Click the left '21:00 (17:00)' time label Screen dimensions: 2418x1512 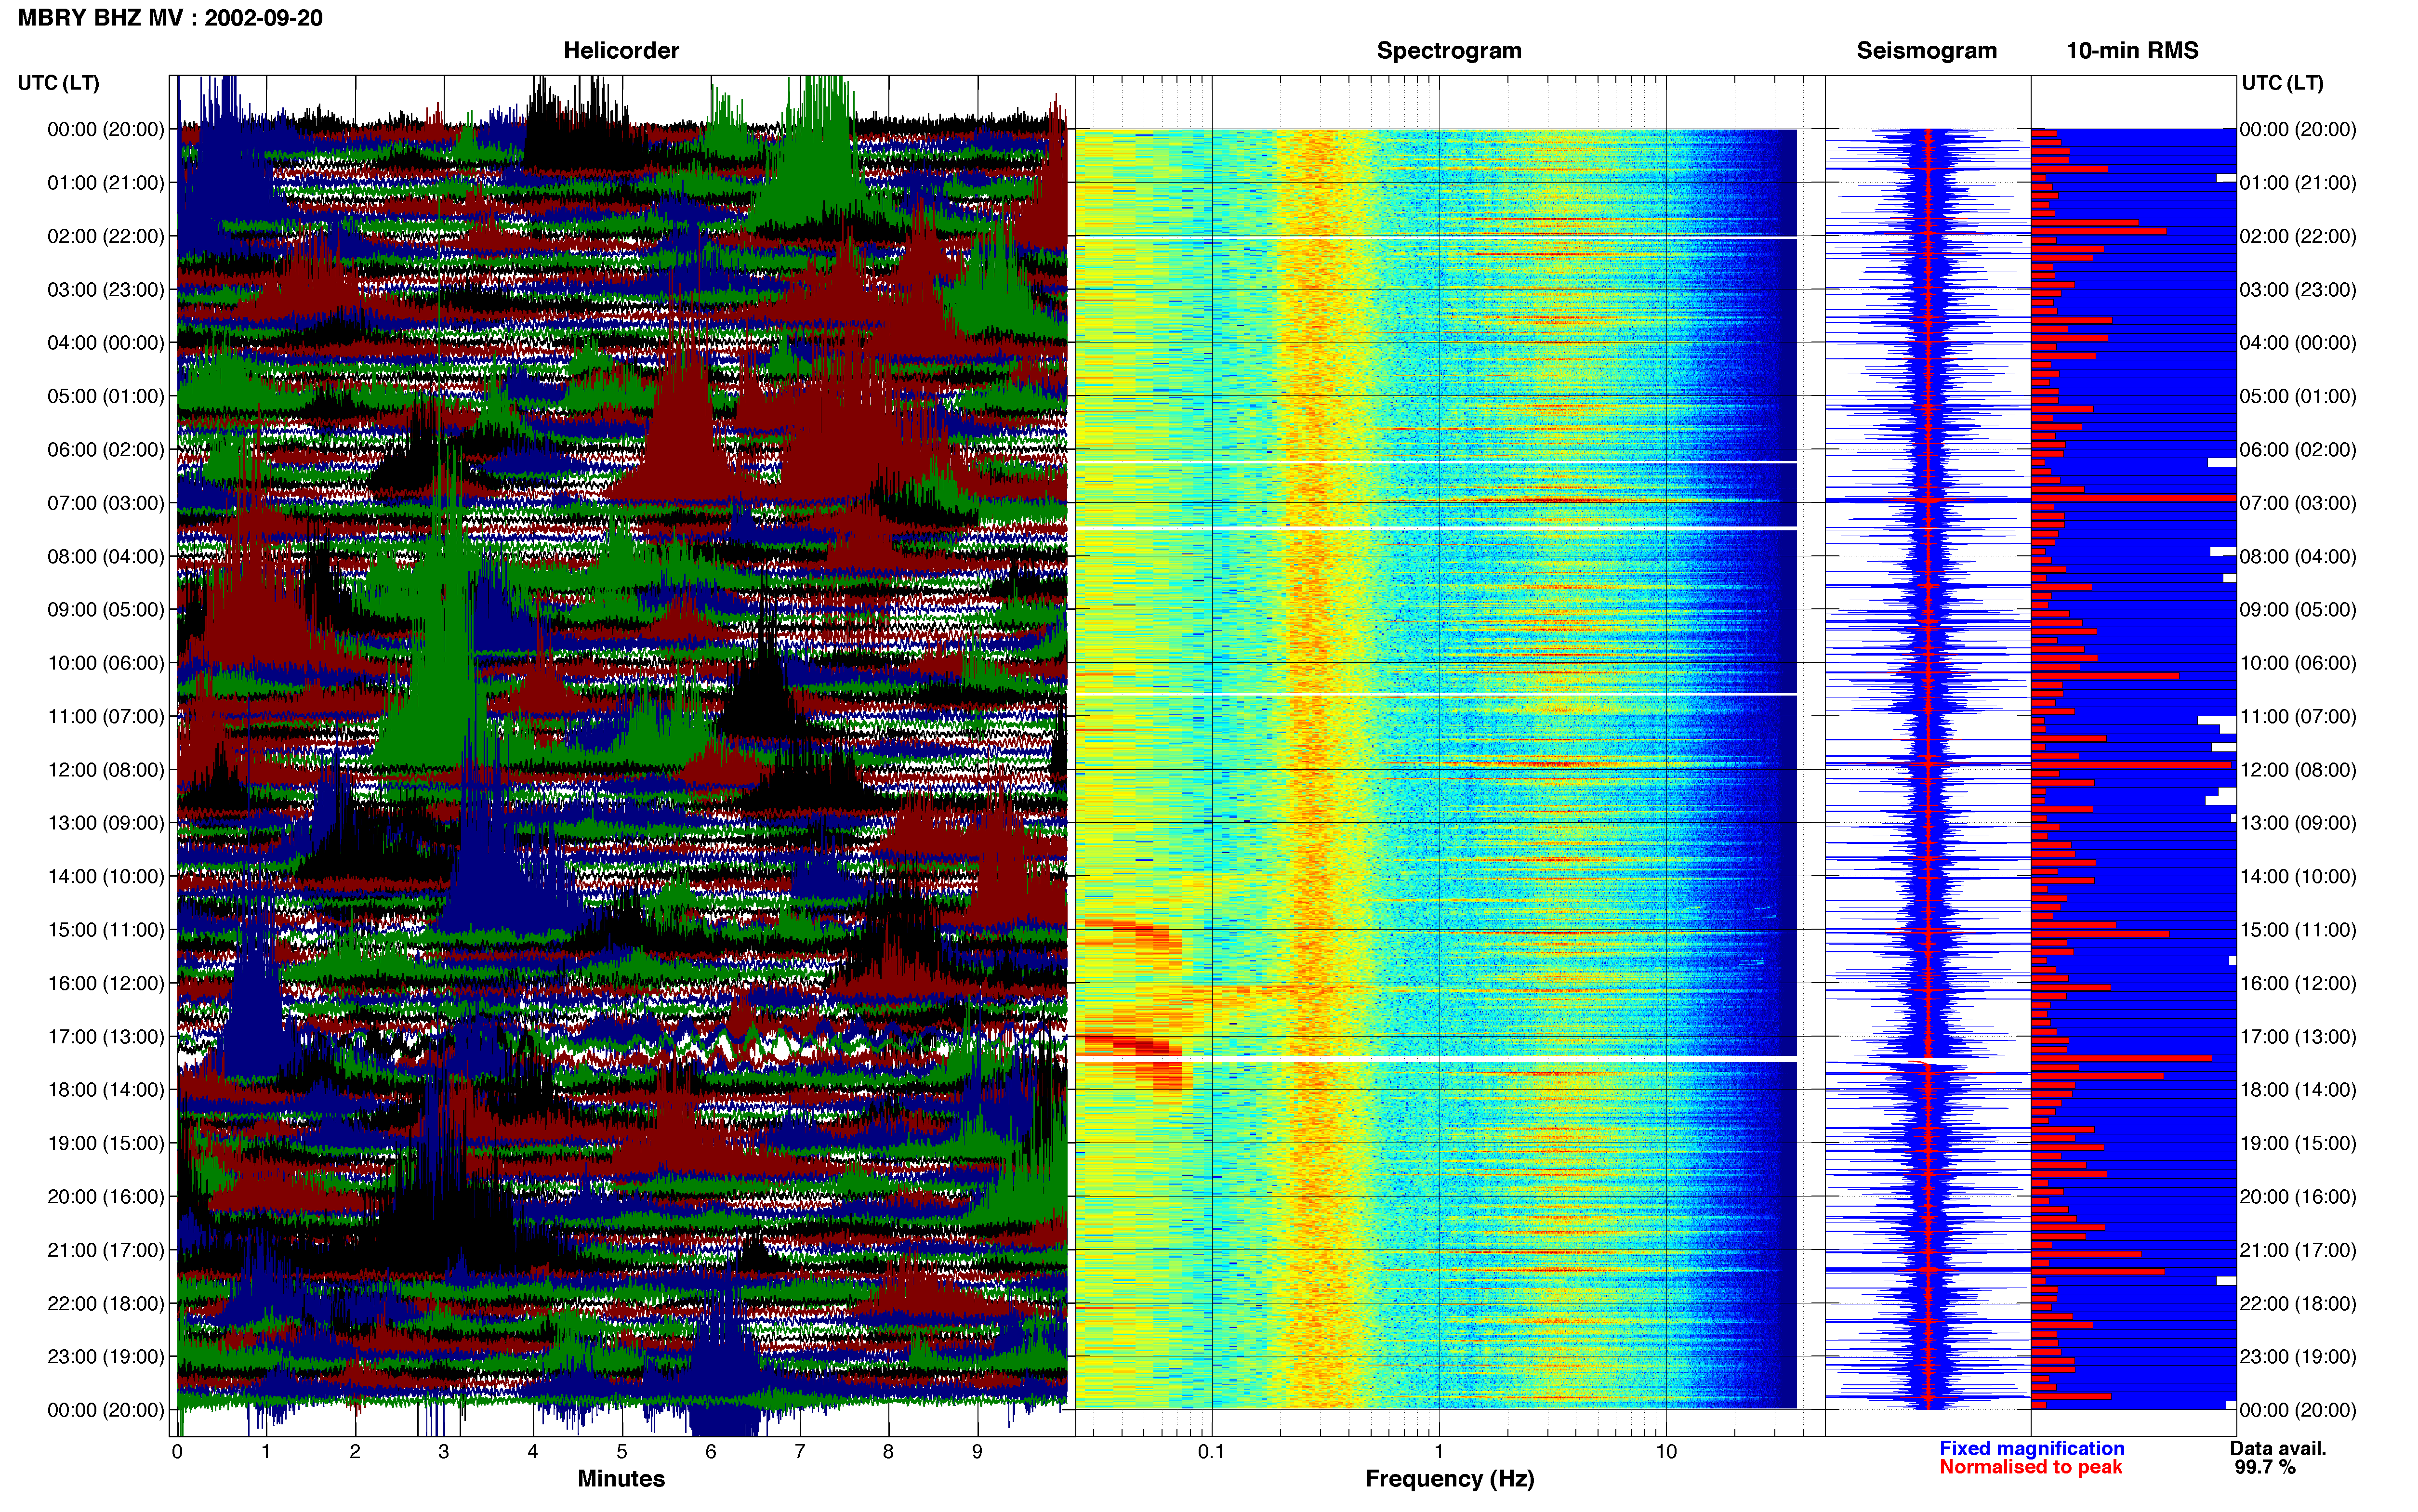pyautogui.click(x=106, y=1250)
